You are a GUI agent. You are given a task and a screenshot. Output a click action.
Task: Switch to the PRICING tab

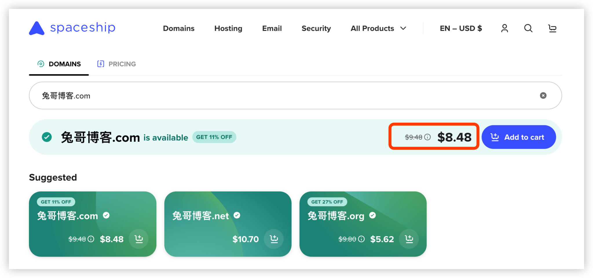tap(117, 64)
